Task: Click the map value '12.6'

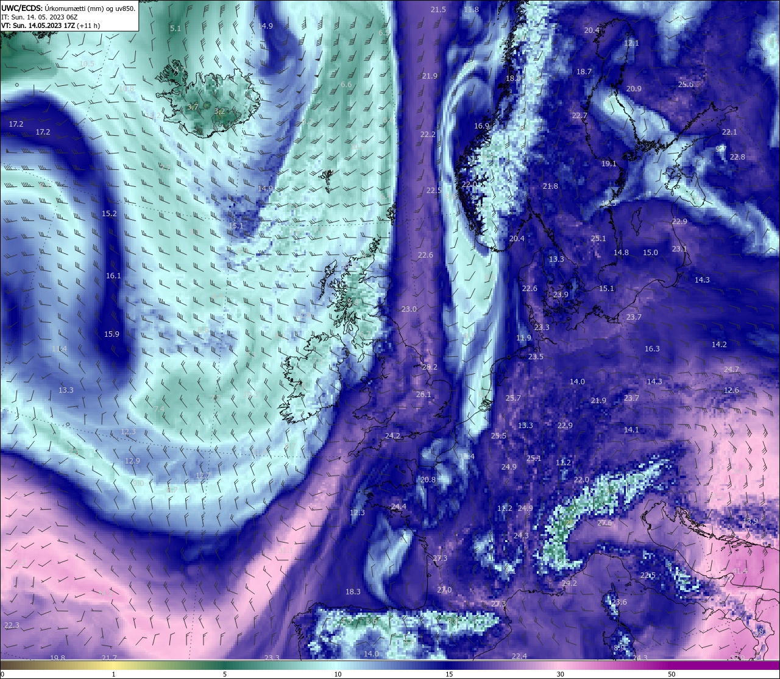Action: [731, 390]
